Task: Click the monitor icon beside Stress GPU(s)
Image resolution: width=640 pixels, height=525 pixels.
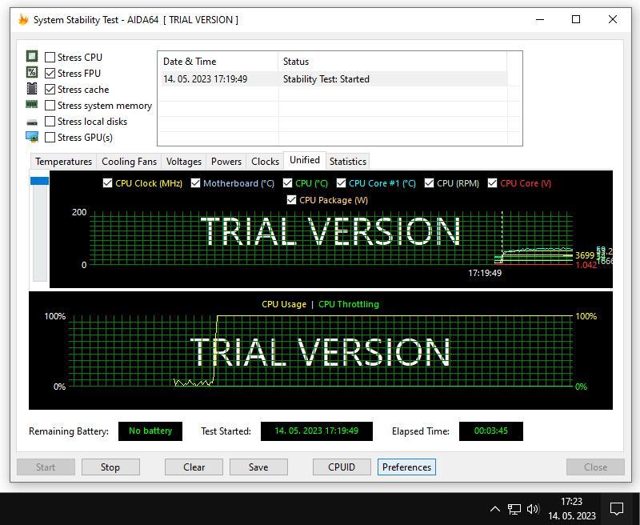Action: pos(32,137)
